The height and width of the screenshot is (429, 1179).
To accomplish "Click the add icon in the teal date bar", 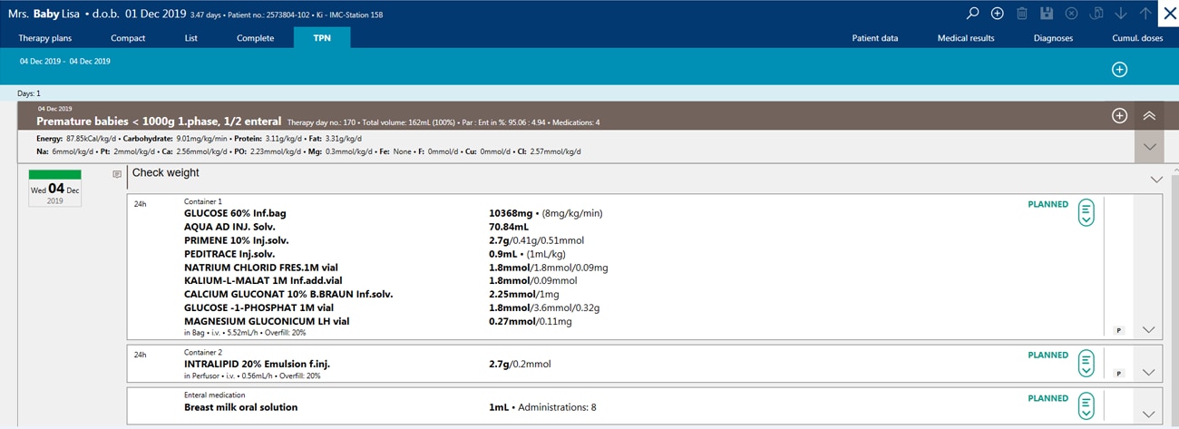I will [1119, 70].
